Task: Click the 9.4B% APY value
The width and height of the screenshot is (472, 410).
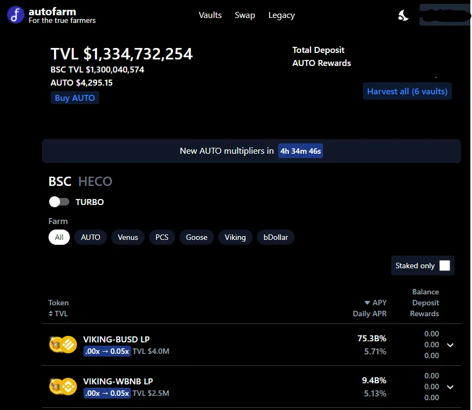Action: (374, 381)
